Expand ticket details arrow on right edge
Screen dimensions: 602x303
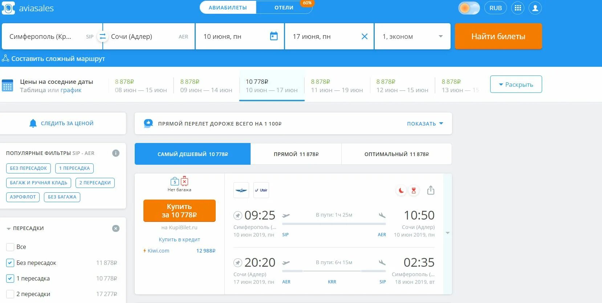[448, 233]
